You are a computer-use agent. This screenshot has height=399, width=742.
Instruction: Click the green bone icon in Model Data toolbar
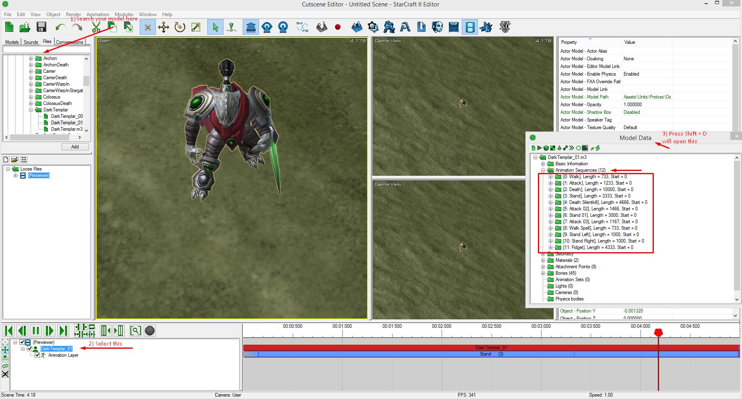565,148
